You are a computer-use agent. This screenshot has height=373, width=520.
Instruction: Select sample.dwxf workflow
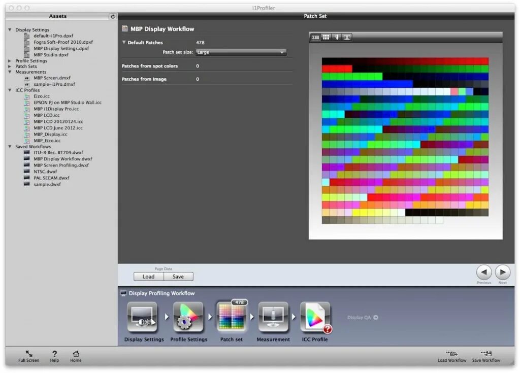[47, 184]
